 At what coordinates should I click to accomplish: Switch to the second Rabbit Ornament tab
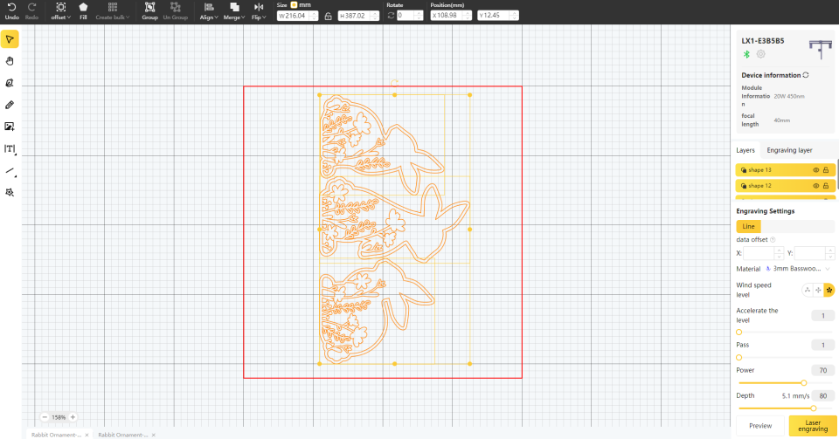coord(122,435)
